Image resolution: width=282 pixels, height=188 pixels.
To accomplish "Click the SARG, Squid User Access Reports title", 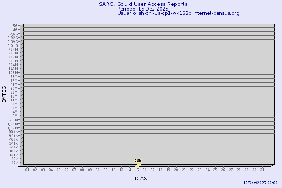I will [143, 4].
